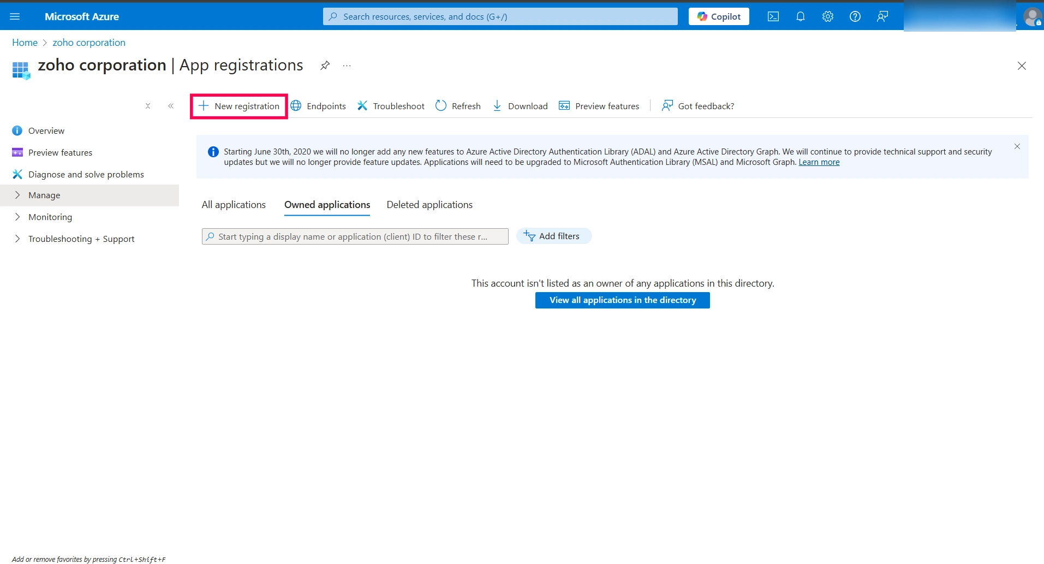Screen dimensions: 1044x564
Task: Open the notifications bell
Action: click(x=801, y=16)
